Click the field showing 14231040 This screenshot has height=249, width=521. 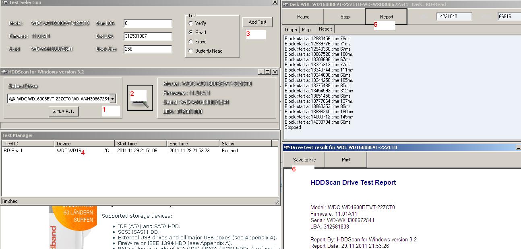pyautogui.click(x=454, y=17)
